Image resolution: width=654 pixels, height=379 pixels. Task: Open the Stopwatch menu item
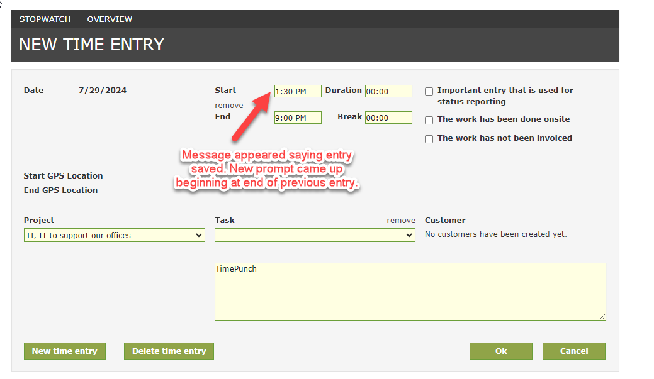45,19
